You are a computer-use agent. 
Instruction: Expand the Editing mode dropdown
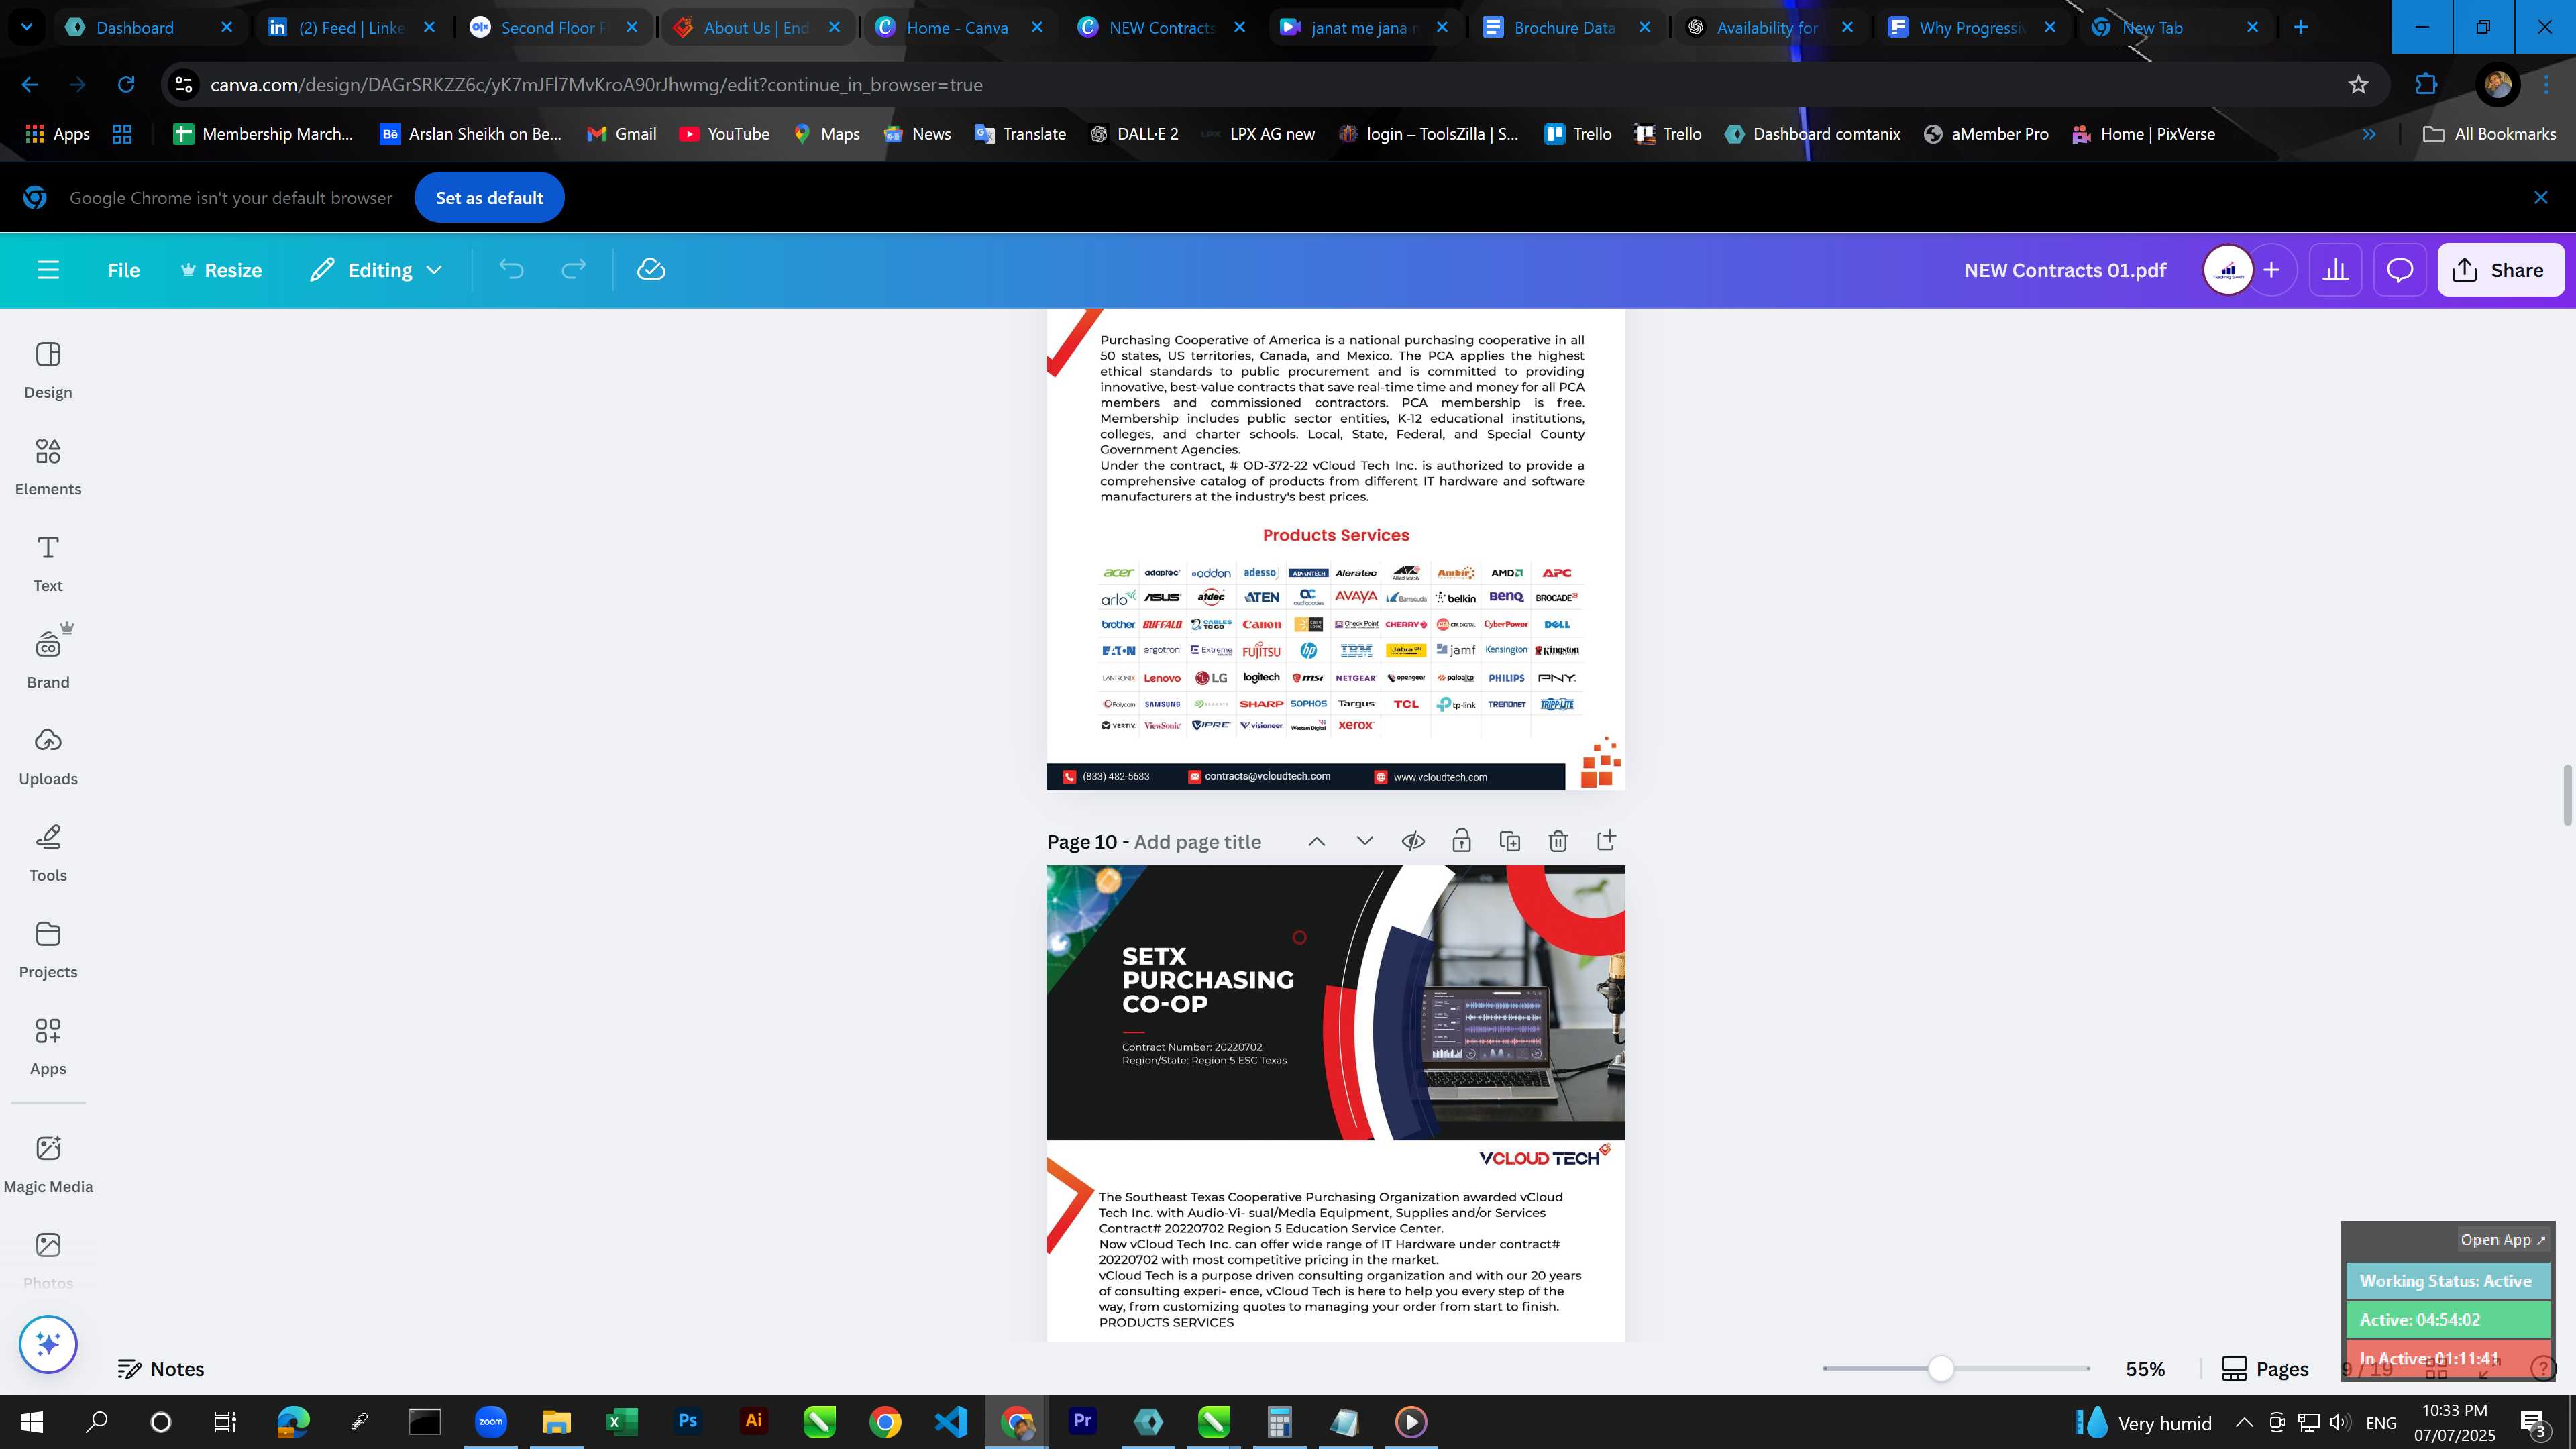click(x=376, y=270)
